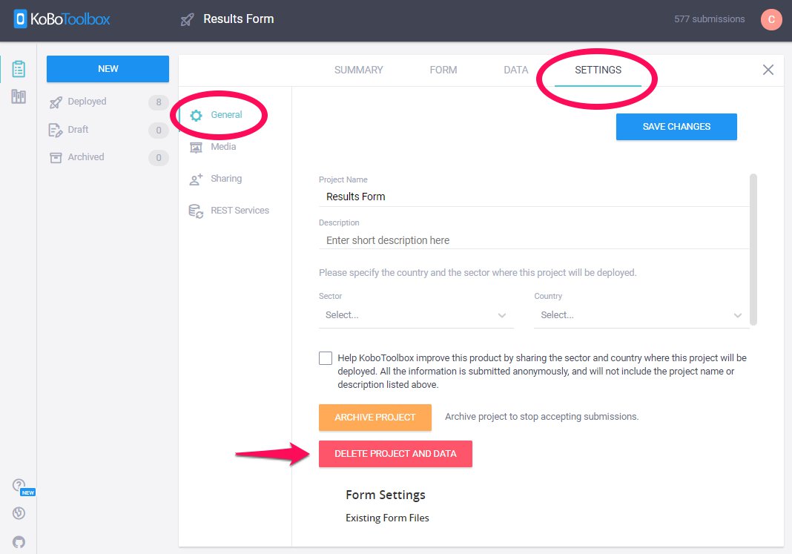
Task: Open the Library sidebar icon
Action: (x=19, y=96)
